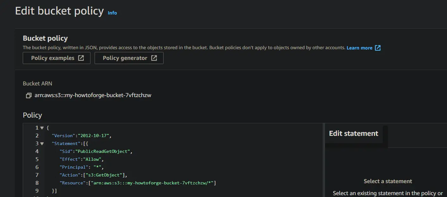Screen dimensions: 447x197
Task: Switch to the Edit statement tab
Action: click(353, 134)
